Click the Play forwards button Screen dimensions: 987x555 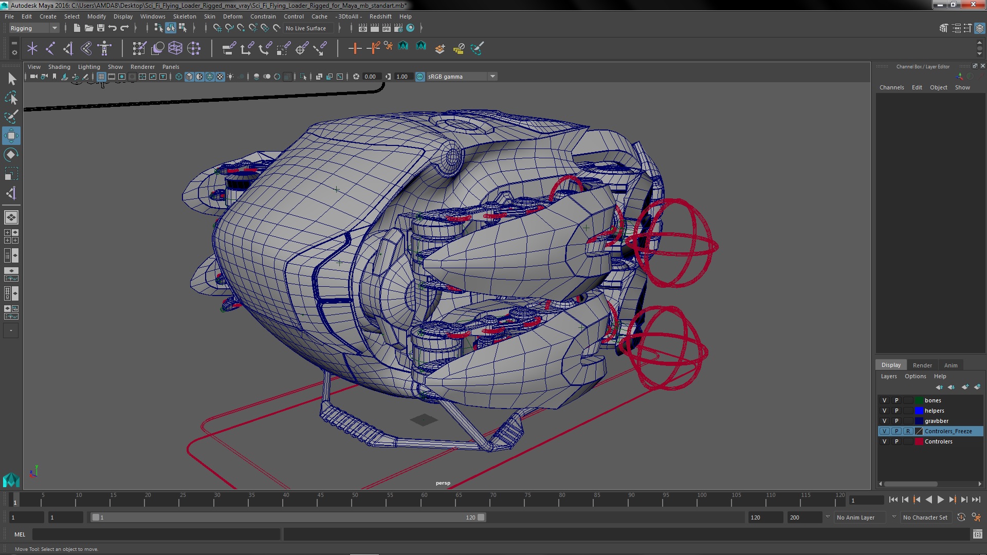[x=940, y=499]
